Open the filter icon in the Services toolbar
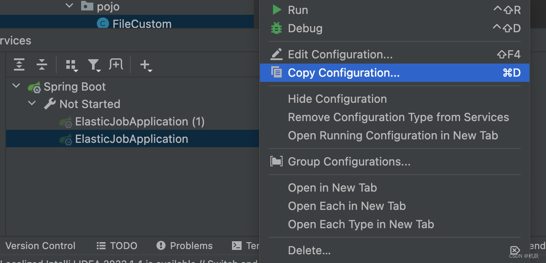Viewport: 546px width, 263px height. (x=94, y=64)
